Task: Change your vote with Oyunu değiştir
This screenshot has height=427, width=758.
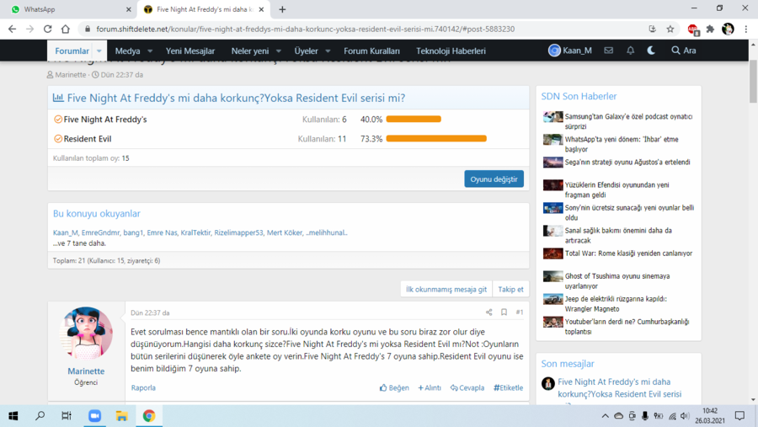Action: 494,179
